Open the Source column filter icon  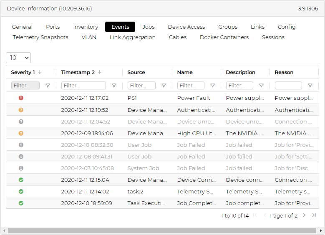164,86
